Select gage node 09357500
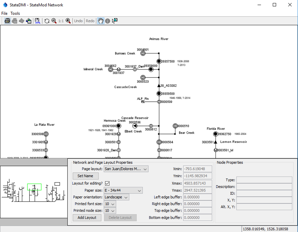298x232 pixels. [x=159, y=61]
